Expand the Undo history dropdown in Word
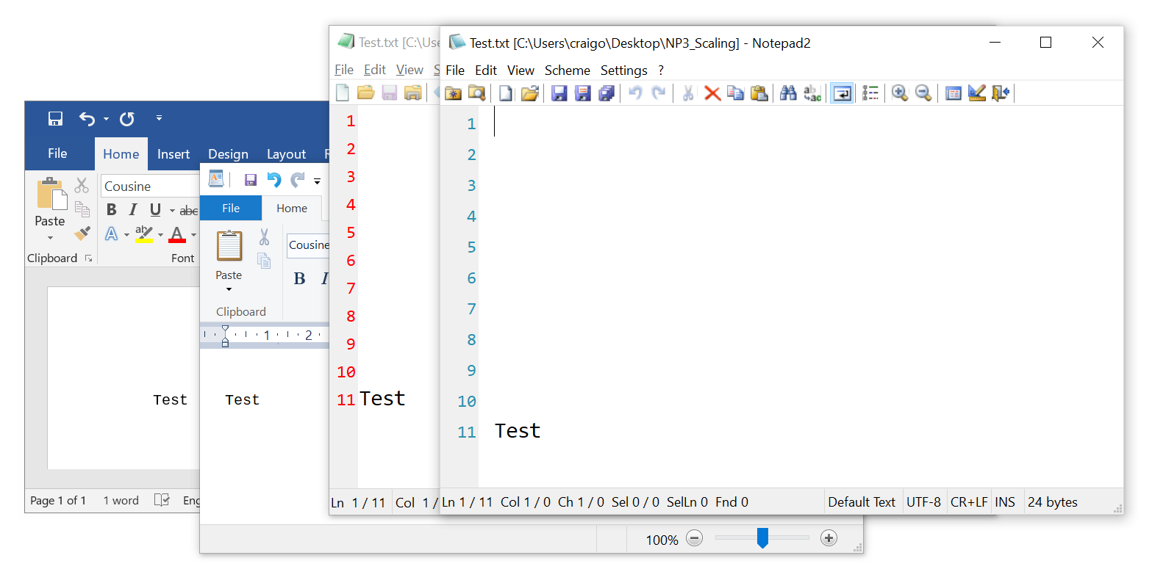This screenshot has width=1152, height=572. [x=106, y=119]
